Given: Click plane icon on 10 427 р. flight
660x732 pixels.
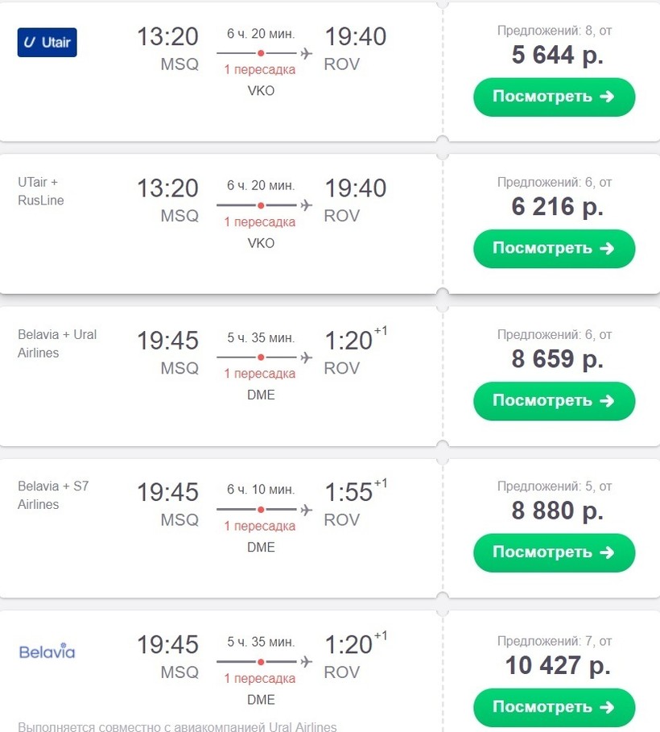Looking at the screenshot, I should click(x=306, y=662).
